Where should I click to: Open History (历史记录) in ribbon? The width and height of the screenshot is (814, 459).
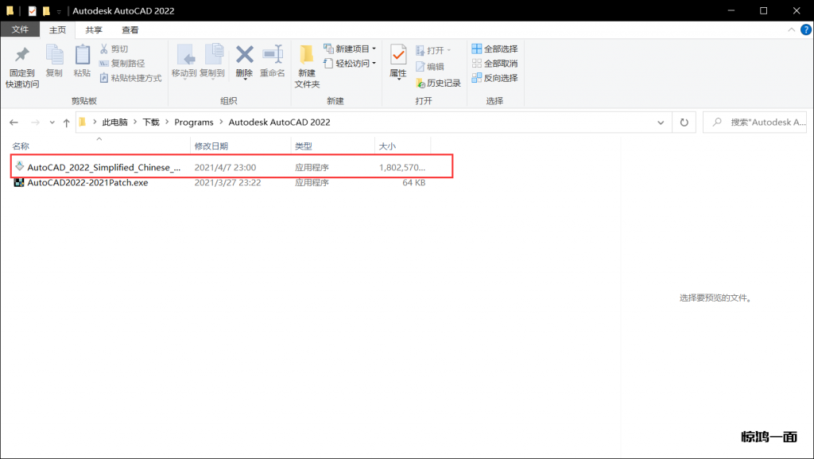pyautogui.click(x=437, y=83)
